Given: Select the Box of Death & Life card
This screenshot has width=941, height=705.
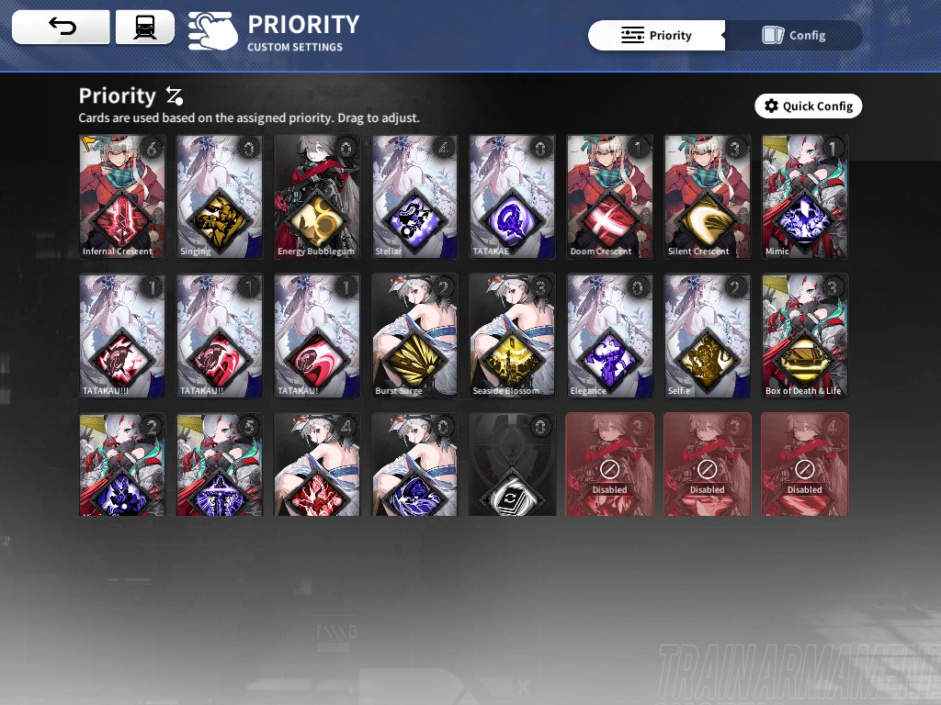Looking at the screenshot, I should (805, 336).
